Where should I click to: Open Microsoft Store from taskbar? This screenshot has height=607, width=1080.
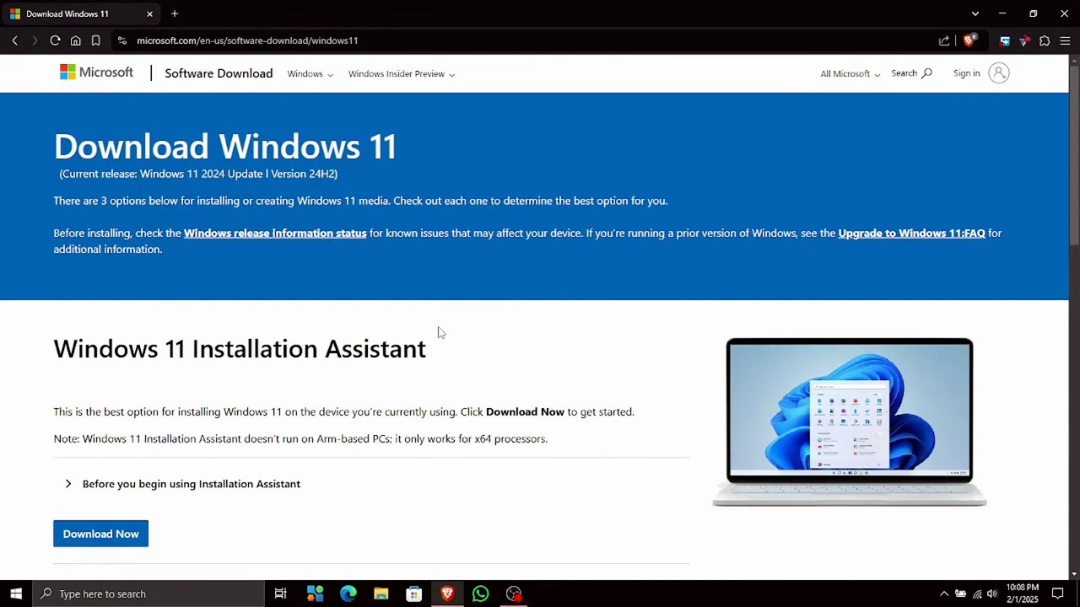(413, 594)
